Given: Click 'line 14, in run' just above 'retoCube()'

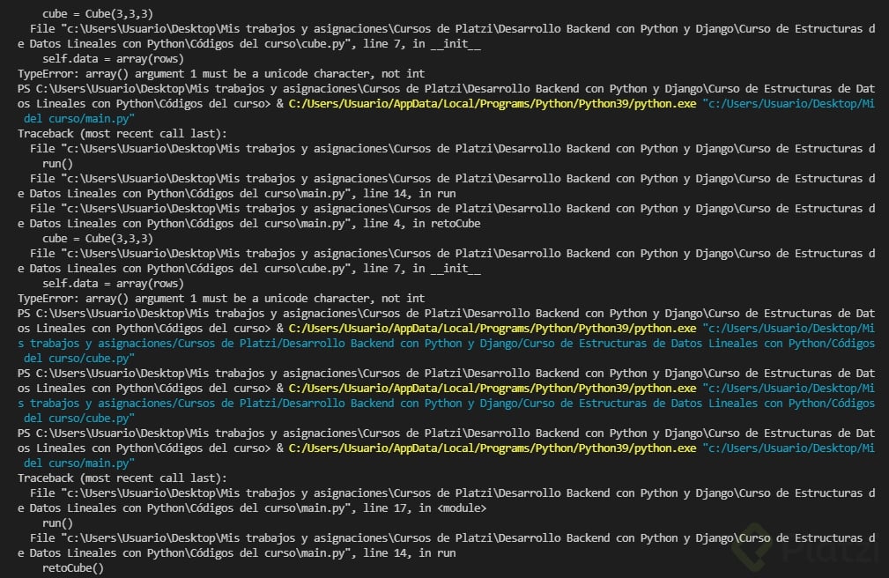Looking at the screenshot, I should pos(410,553).
